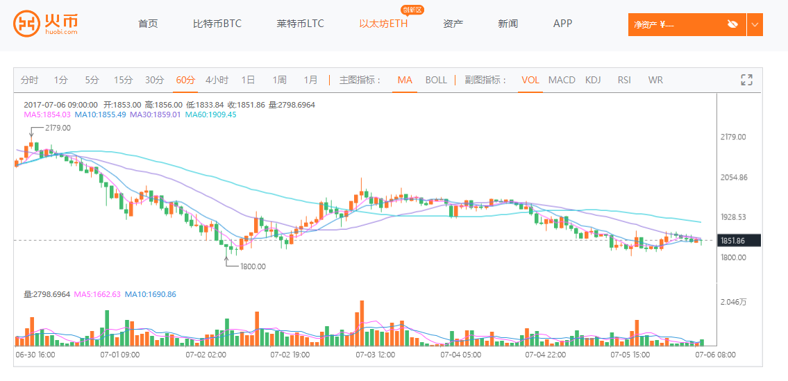Select the 4小时 chart interval
788x381 pixels.
tap(217, 80)
